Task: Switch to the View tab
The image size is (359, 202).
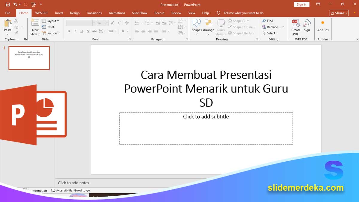Action: click(192, 13)
